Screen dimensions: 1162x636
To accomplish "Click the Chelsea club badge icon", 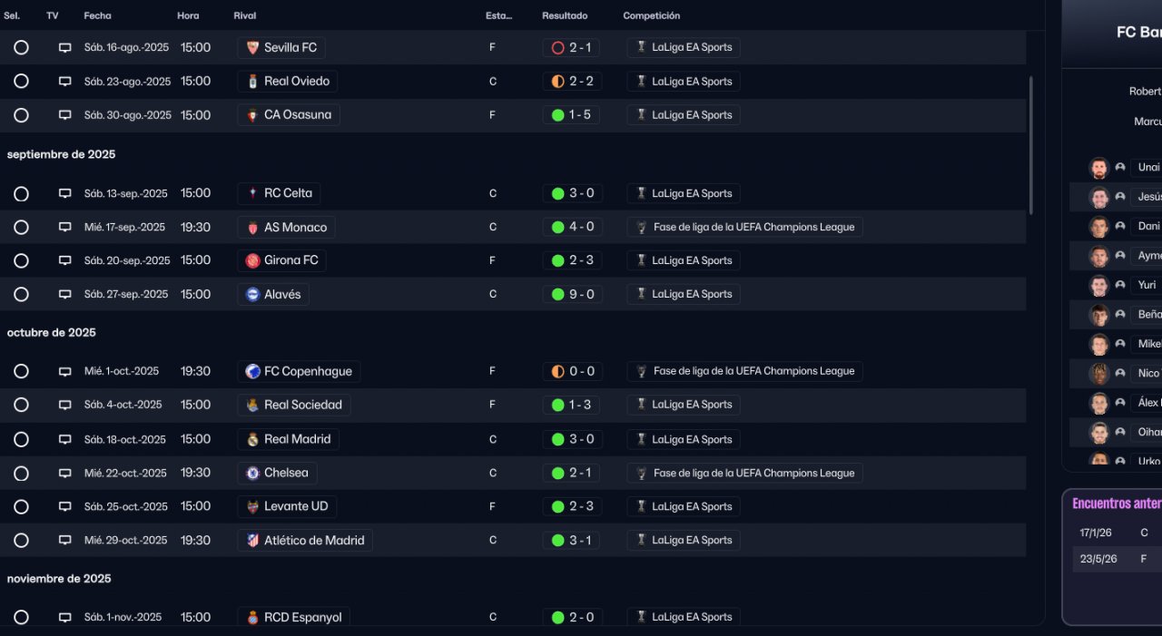I will click(x=253, y=473).
